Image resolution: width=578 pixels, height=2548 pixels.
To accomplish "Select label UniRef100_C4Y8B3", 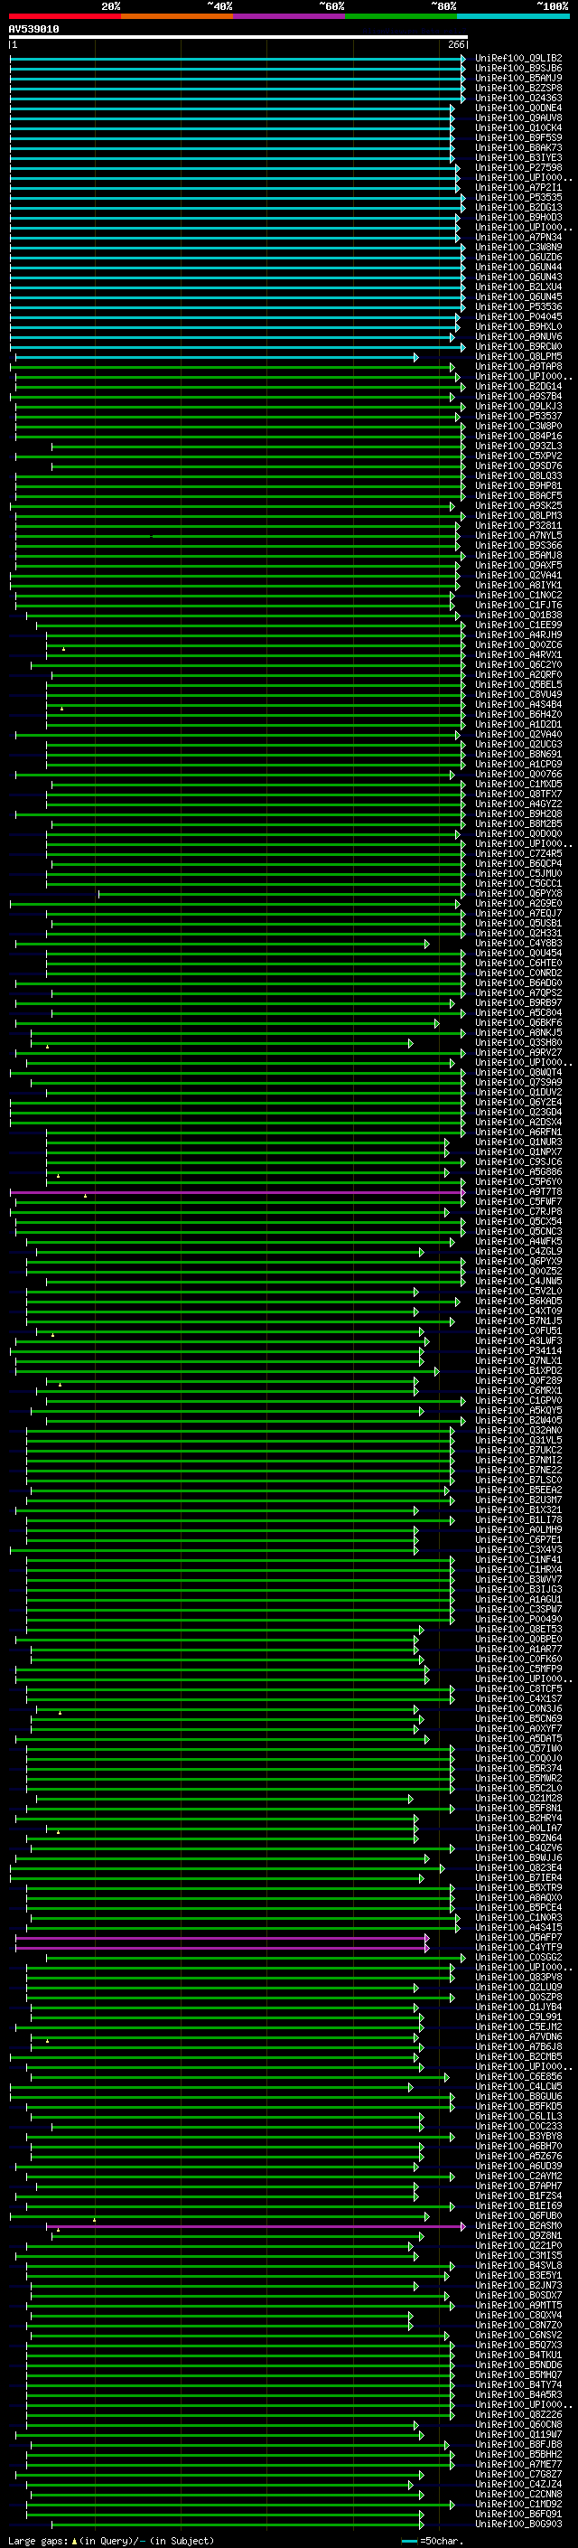I will (x=518, y=944).
